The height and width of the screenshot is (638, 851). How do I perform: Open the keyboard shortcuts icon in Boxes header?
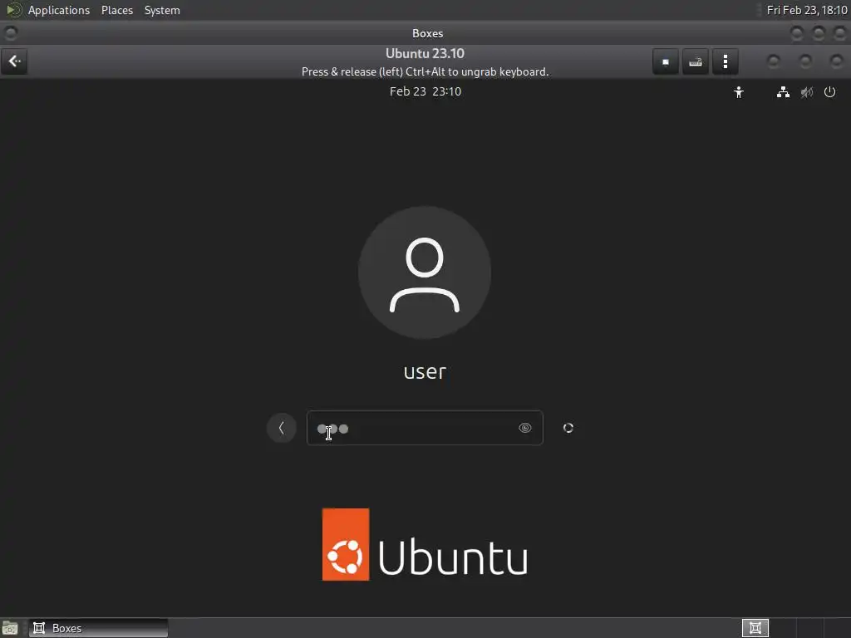click(696, 61)
